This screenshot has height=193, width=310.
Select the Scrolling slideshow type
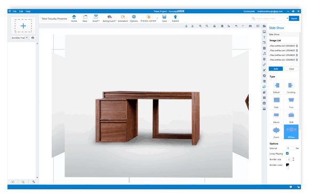[x=291, y=87]
